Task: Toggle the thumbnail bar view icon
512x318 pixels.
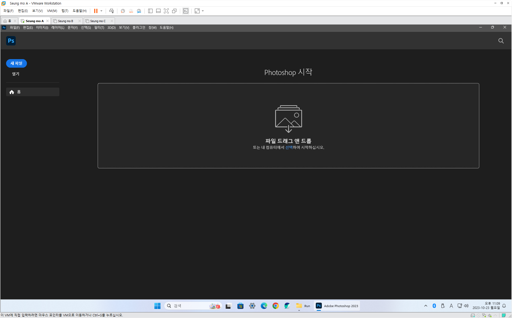Action: coord(158,11)
